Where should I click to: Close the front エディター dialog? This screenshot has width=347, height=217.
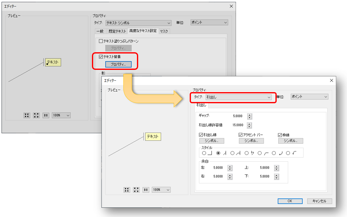click(x=331, y=81)
